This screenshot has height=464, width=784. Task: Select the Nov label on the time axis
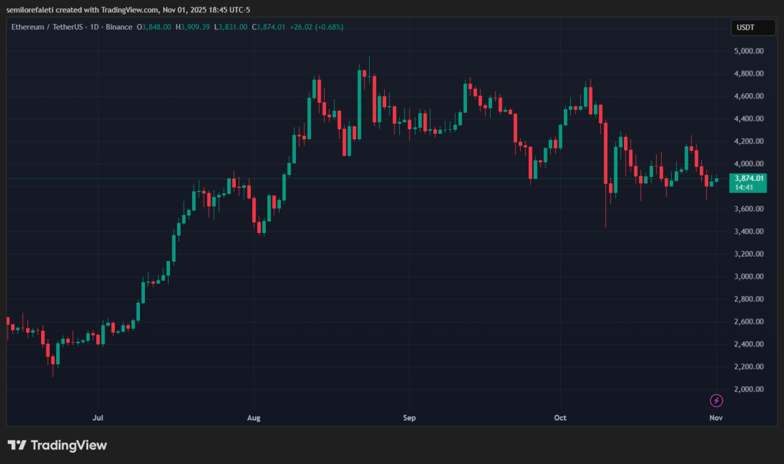tap(715, 418)
